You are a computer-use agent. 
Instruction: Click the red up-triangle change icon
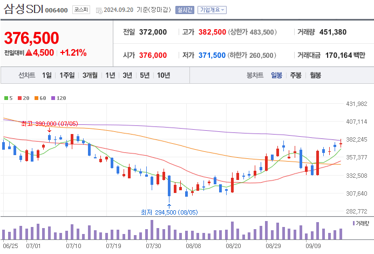click(29, 52)
